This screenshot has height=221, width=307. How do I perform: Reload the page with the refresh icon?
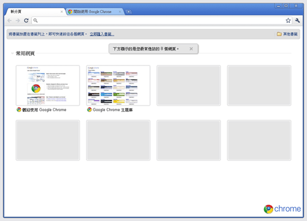click(x=26, y=20)
